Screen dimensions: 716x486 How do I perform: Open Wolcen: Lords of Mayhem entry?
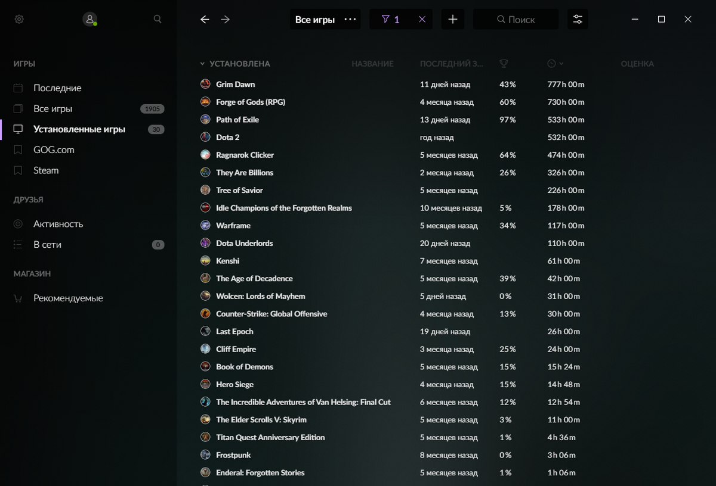[x=261, y=296]
